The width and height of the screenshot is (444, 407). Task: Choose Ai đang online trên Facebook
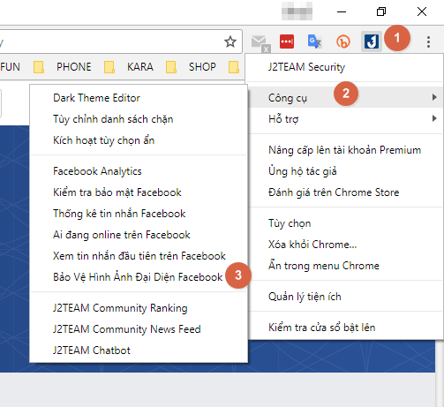[139, 235]
